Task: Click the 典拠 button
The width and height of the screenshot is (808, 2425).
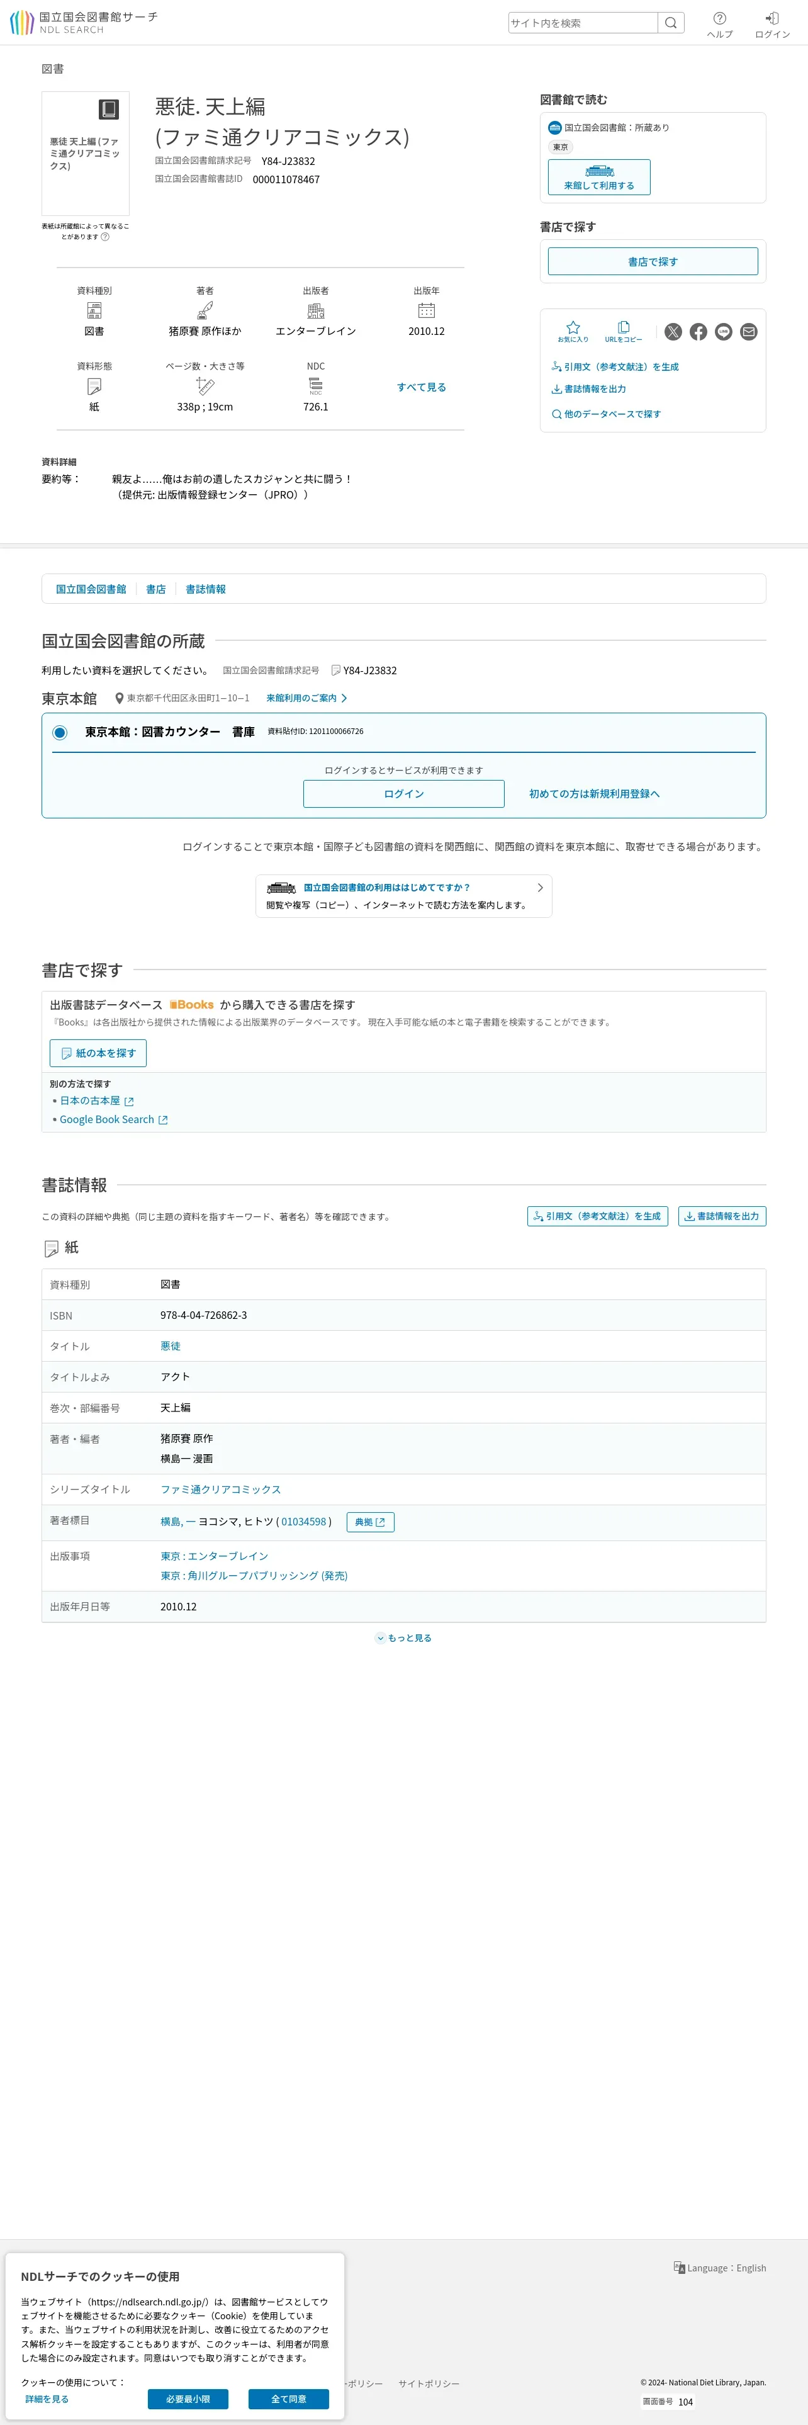Action: coord(371,1522)
